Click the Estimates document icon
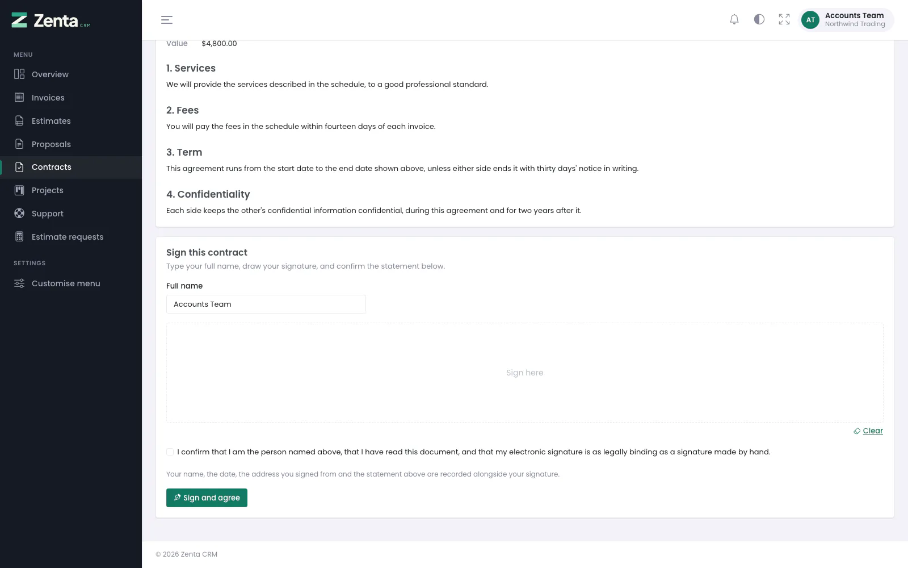The height and width of the screenshot is (568, 908). 19,121
